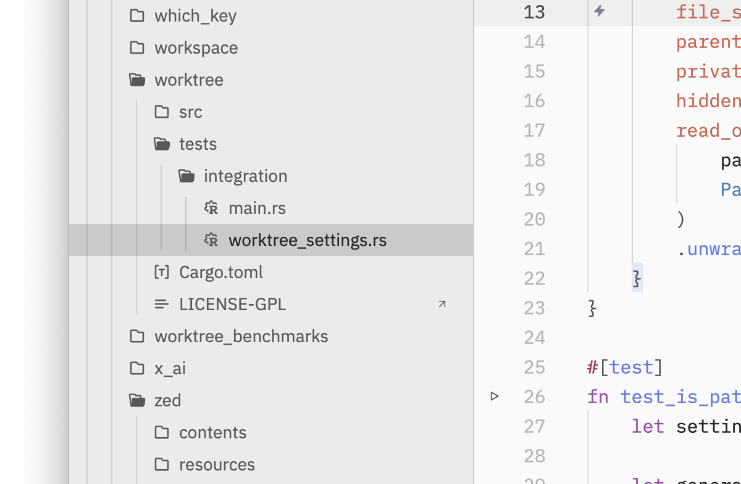Select the which_key folder
This screenshot has width=741, height=484.
pyautogui.click(x=195, y=15)
